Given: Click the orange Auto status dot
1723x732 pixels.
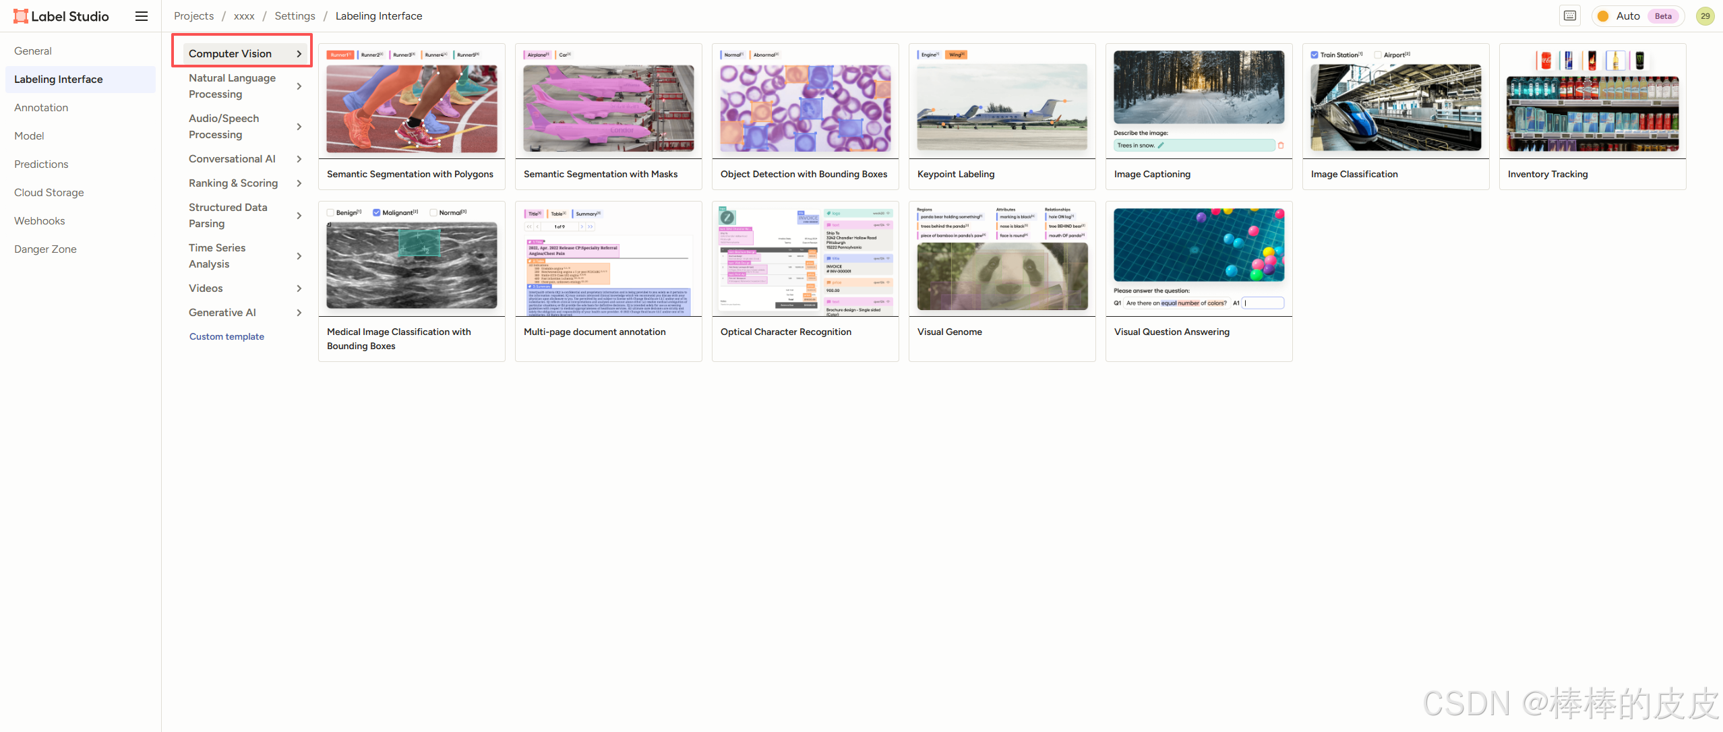Looking at the screenshot, I should (x=1603, y=16).
